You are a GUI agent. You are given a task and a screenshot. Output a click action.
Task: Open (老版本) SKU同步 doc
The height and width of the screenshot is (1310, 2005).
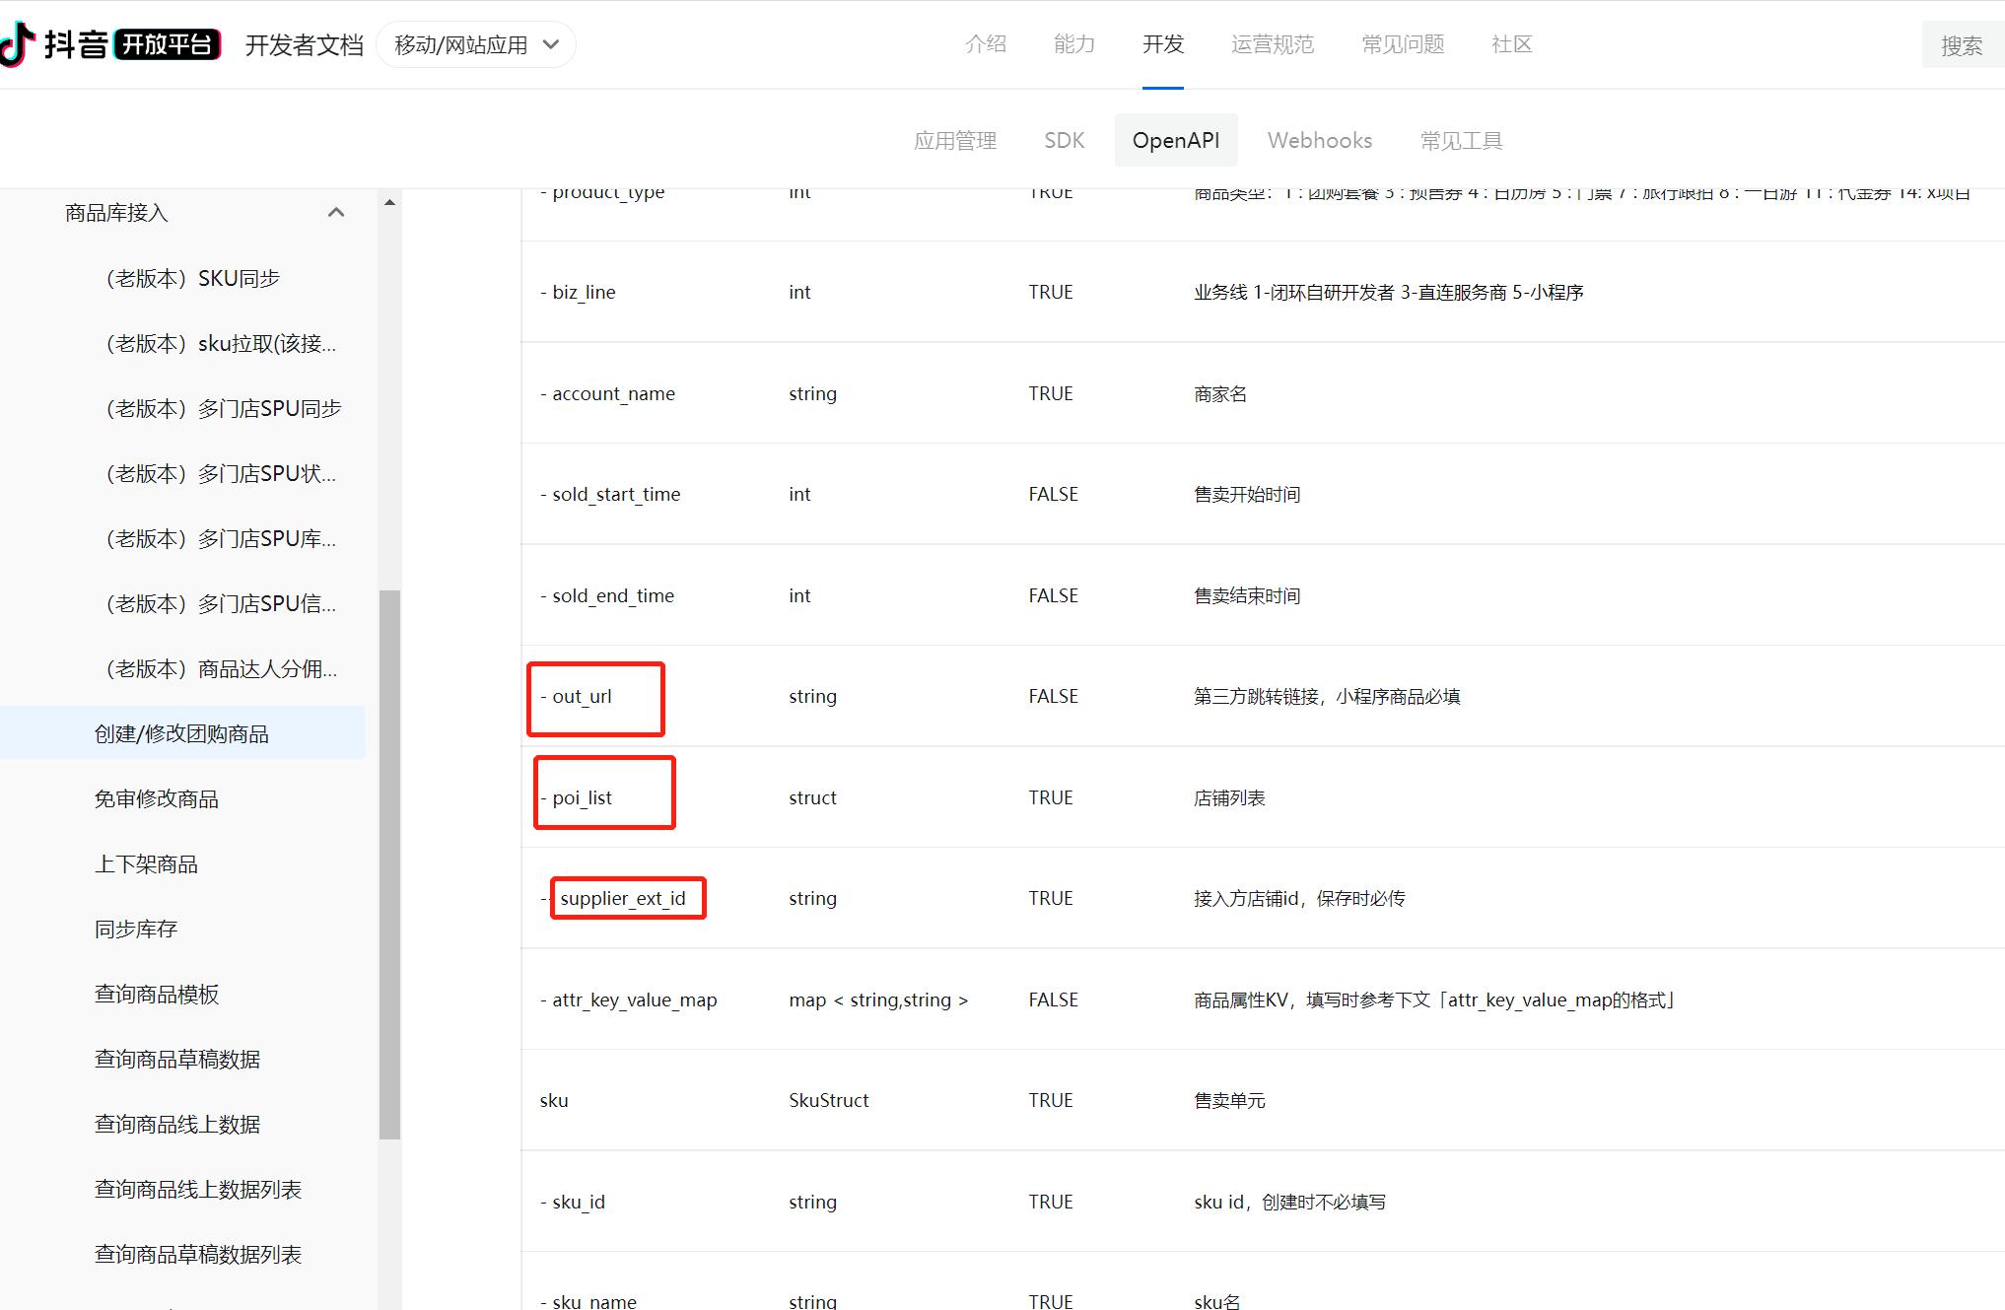click(x=192, y=278)
